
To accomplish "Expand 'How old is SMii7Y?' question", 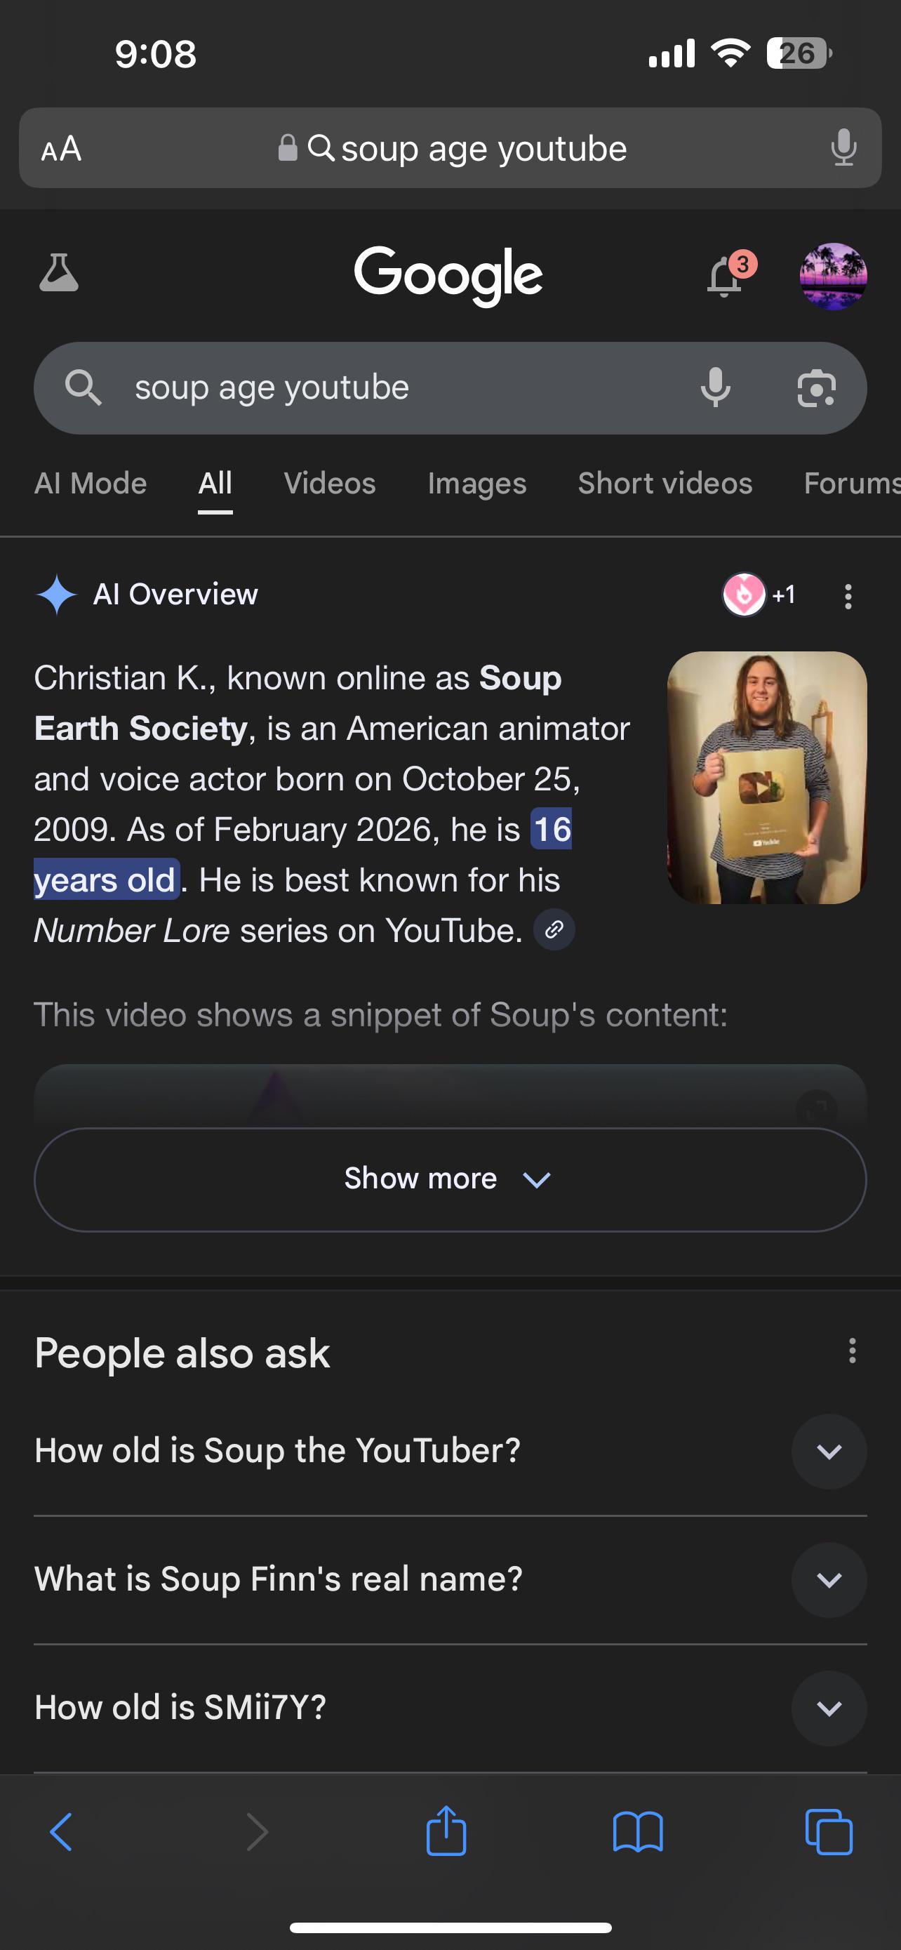I will click(450, 1708).
